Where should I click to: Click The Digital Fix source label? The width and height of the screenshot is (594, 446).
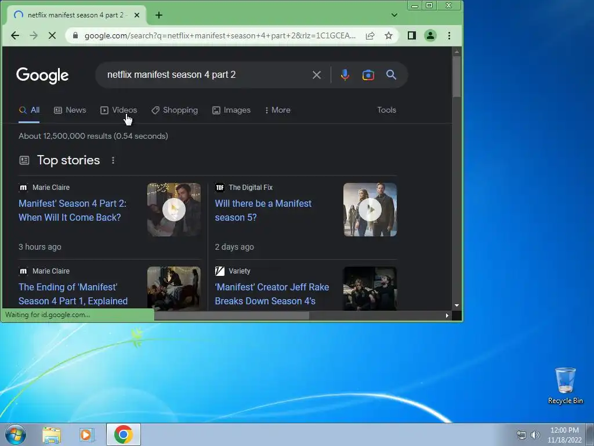pyautogui.click(x=251, y=188)
